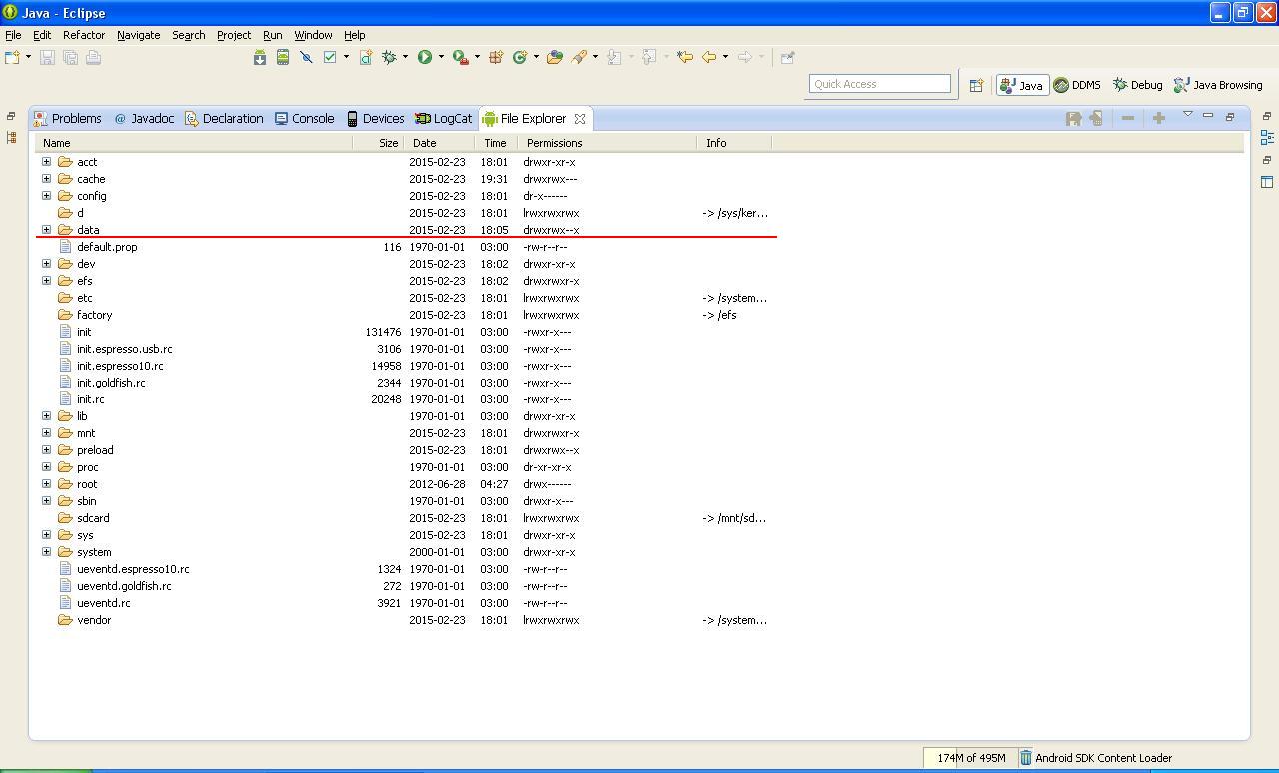Select the Java perspective button
Viewport: 1279px width, 773px height.
pos(1021,85)
